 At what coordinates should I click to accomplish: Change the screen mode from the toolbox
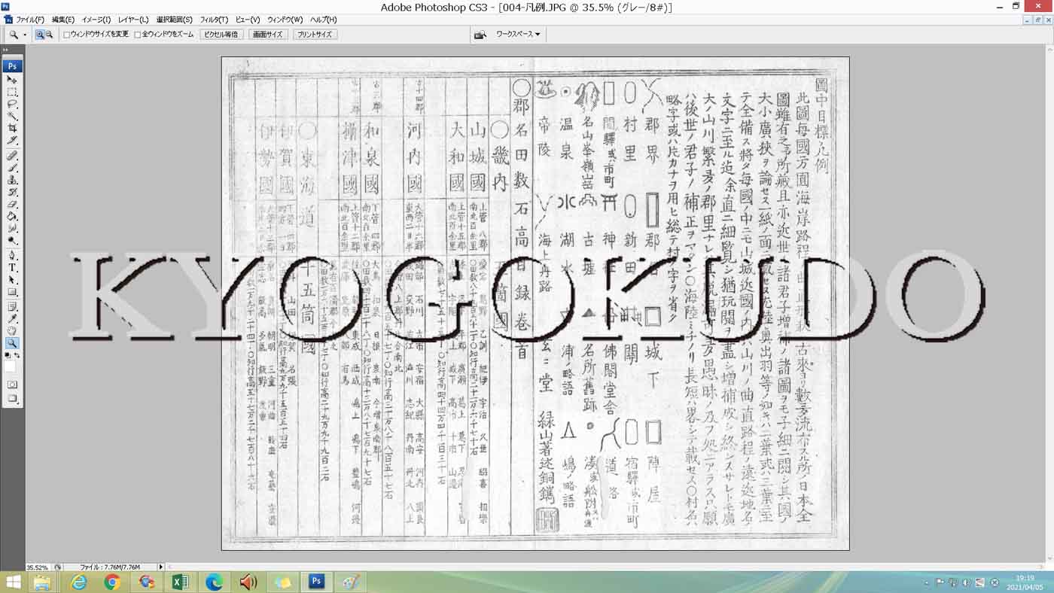(12, 399)
